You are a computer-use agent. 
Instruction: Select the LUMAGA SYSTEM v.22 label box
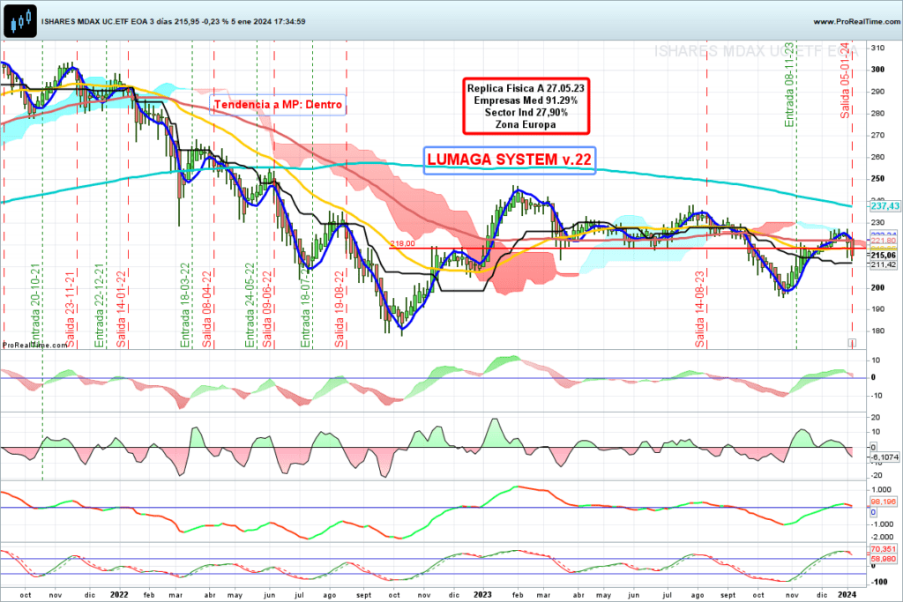point(509,160)
